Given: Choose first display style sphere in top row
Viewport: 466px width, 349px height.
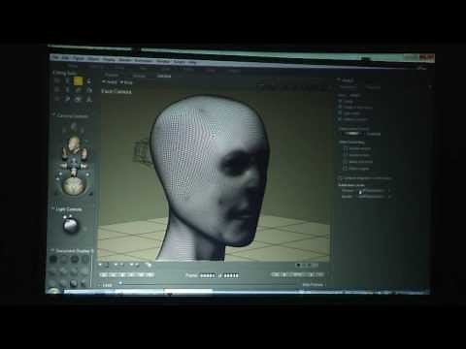Looking at the screenshot, I should [x=53, y=259].
